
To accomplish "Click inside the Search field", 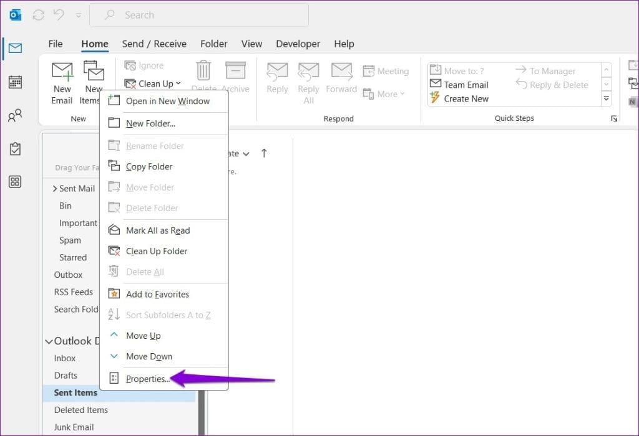I will 200,14.
